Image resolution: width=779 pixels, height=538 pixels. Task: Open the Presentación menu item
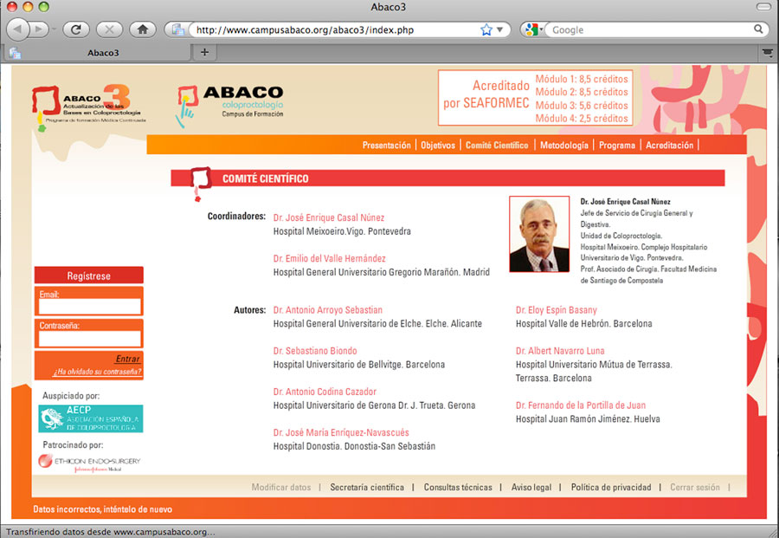(387, 146)
